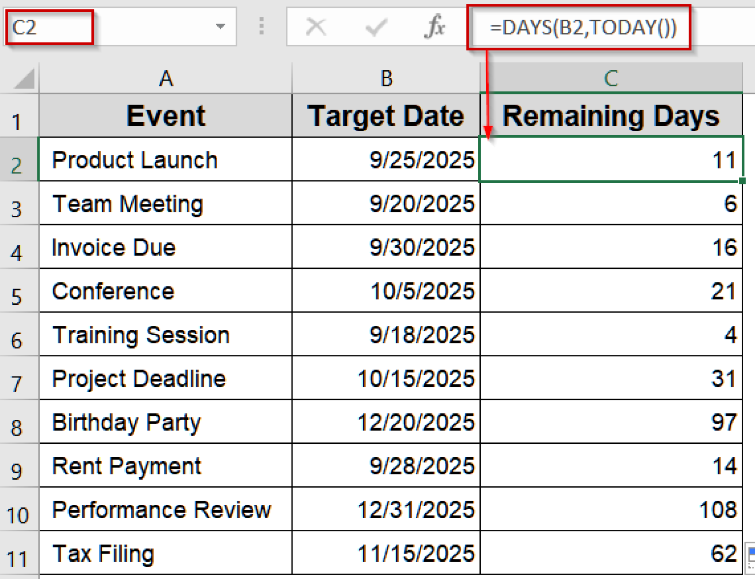Open the Name Box dropdown arrow

221,27
